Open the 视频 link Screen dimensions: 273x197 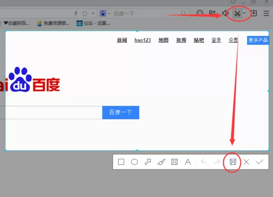[181, 40]
